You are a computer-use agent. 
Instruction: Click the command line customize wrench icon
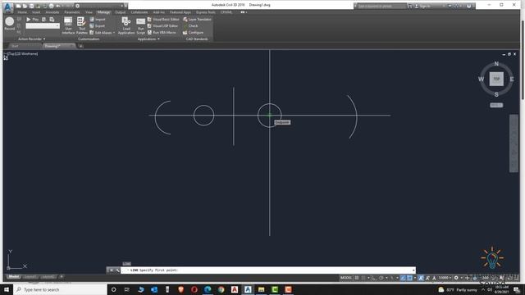117,270
